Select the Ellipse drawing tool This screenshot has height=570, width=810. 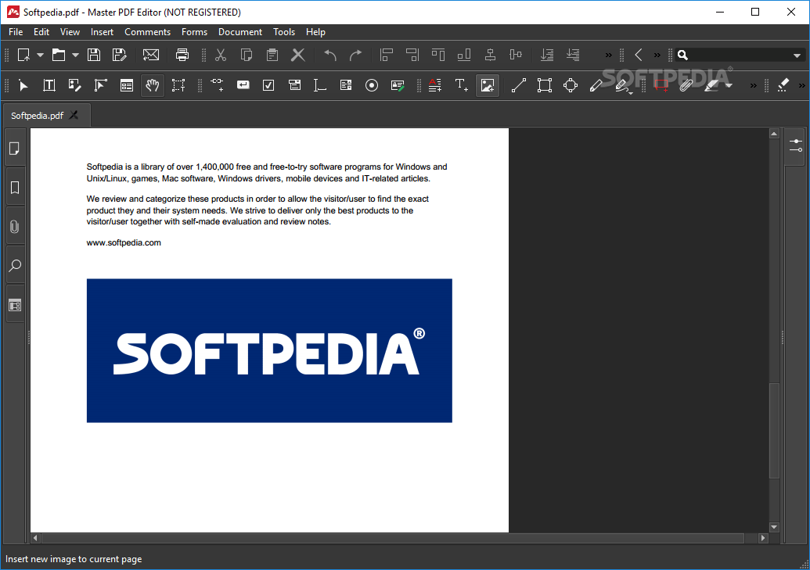click(571, 85)
